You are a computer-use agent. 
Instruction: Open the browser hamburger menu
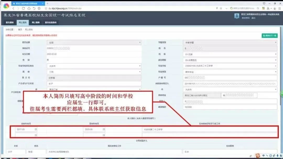click(280, 8)
